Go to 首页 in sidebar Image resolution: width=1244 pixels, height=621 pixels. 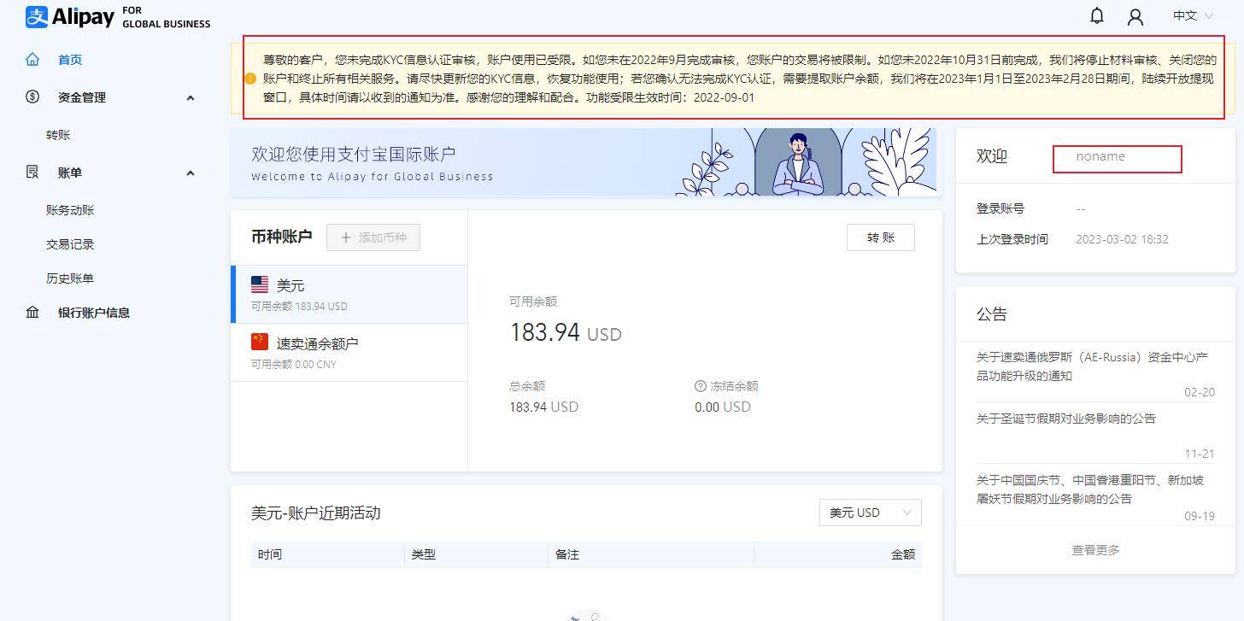click(70, 60)
